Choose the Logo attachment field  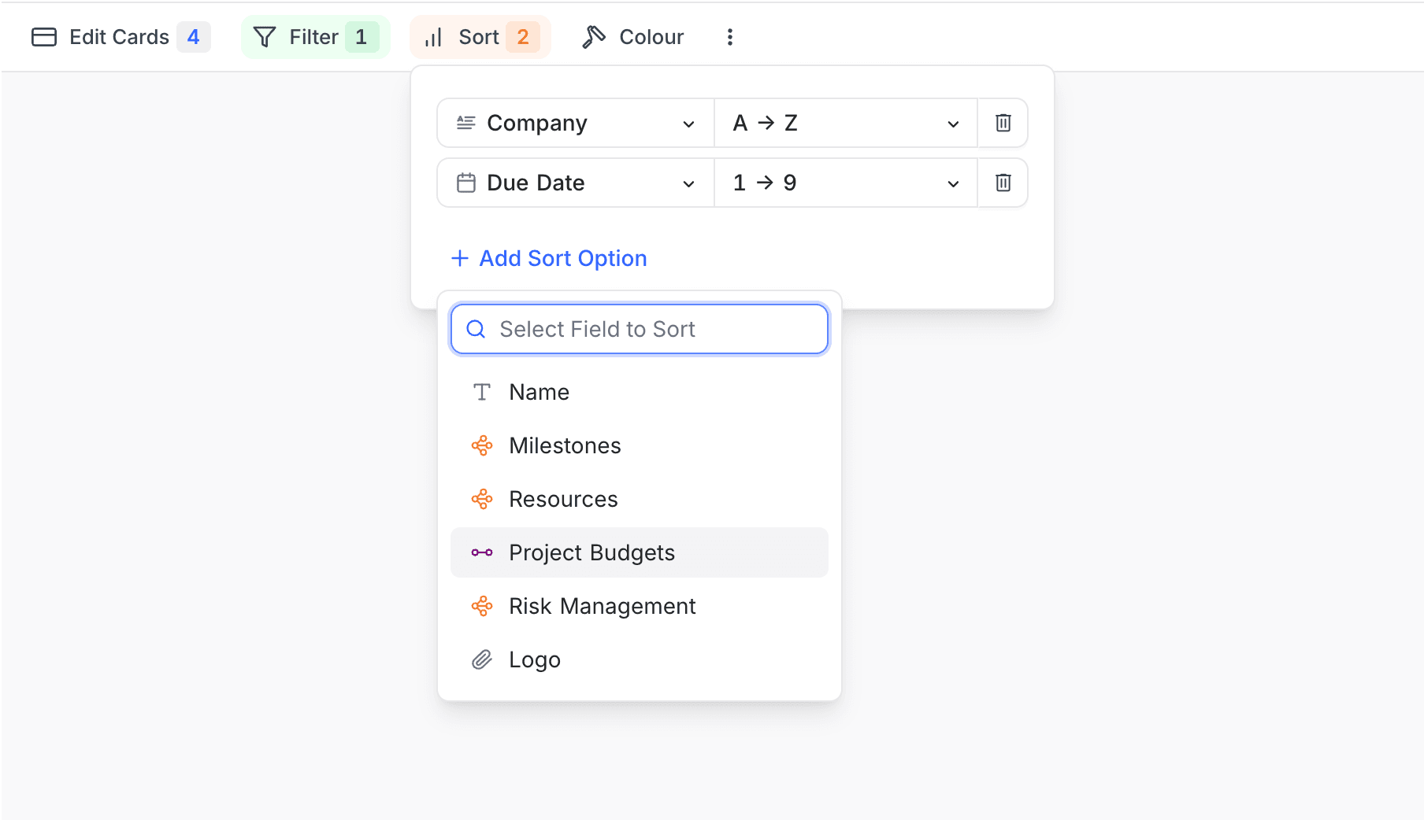click(534, 659)
